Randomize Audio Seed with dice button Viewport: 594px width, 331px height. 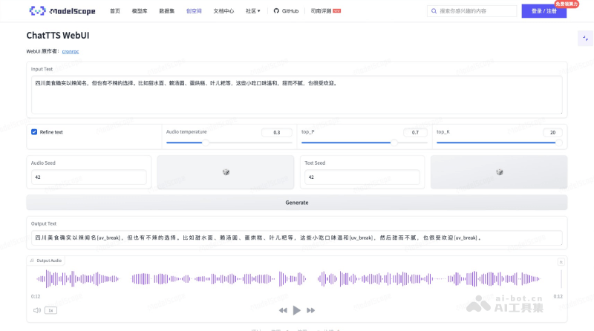pyautogui.click(x=226, y=172)
